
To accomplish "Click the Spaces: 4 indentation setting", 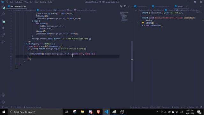I will (145, 107).
